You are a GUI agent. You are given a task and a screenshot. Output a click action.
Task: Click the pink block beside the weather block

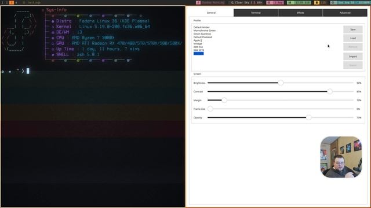(x=275, y=2)
